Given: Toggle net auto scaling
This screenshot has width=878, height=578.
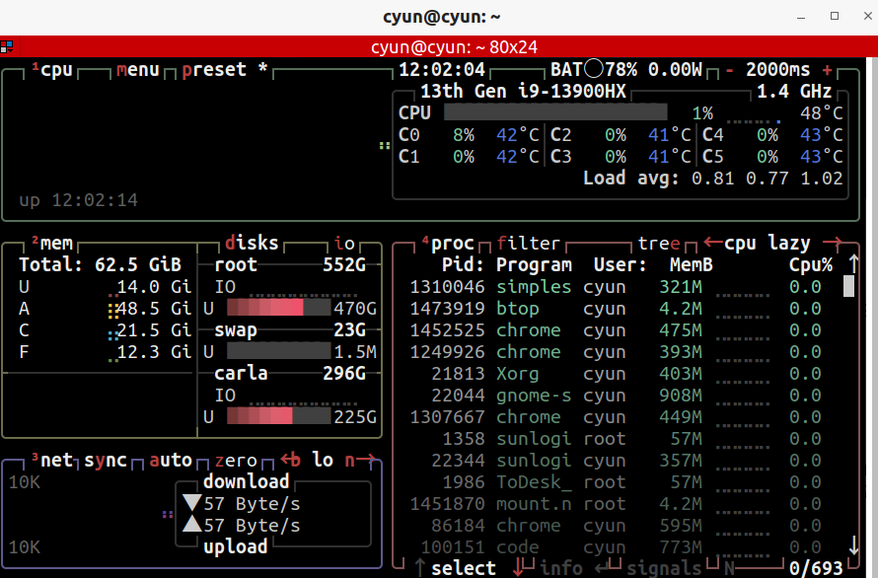Looking at the screenshot, I should [x=171, y=461].
